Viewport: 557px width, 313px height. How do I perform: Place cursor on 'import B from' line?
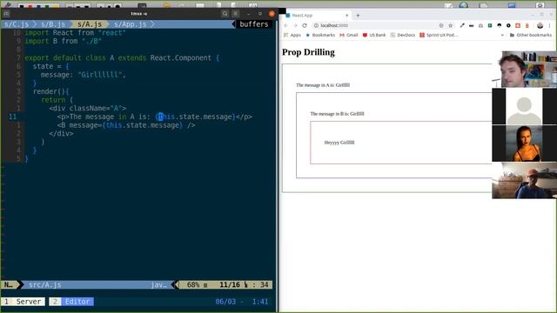pyautogui.click(x=64, y=41)
